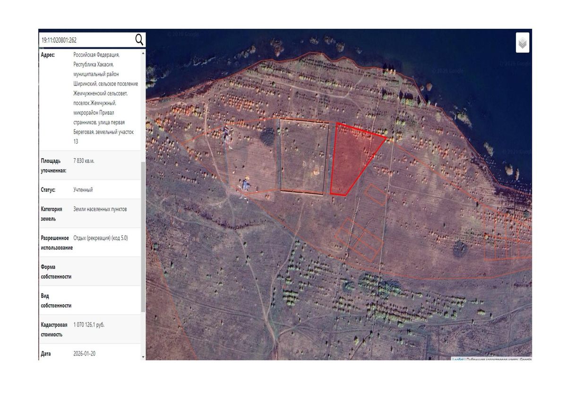Viewport: 567px width, 401px height.
Task: Select the dark-outlined rectangular parcel beside highlighted one
Action: coord(304,156)
